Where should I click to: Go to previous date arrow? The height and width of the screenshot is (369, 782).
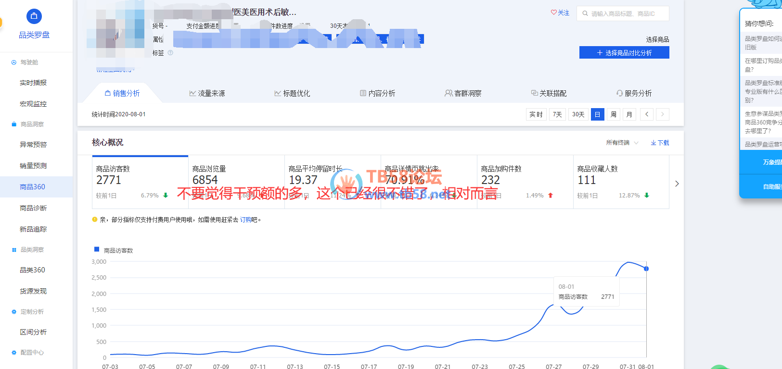coord(647,114)
